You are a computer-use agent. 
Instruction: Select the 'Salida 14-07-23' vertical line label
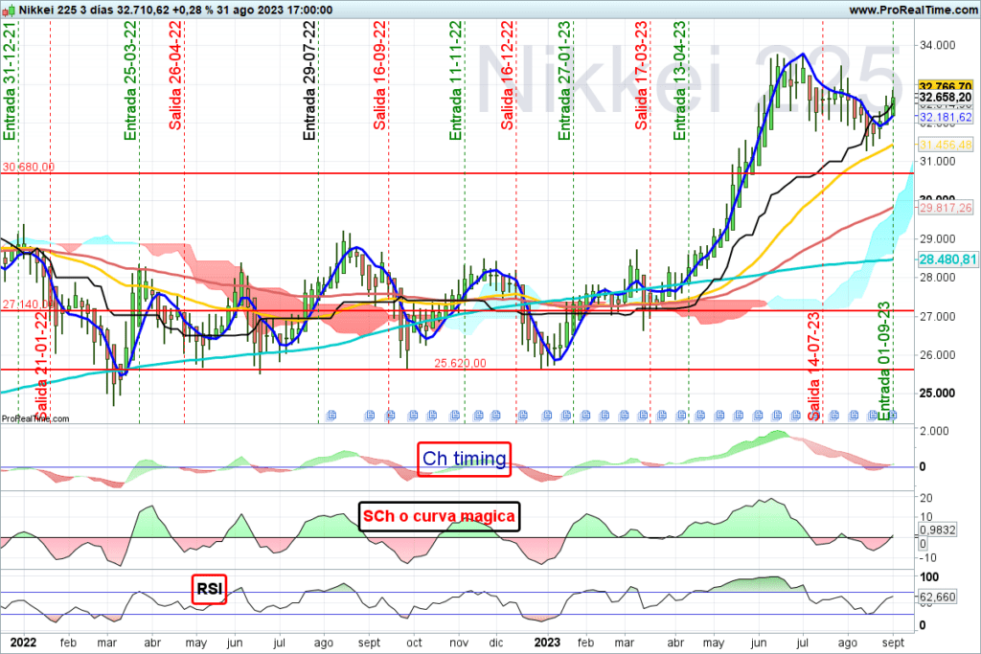813,366
